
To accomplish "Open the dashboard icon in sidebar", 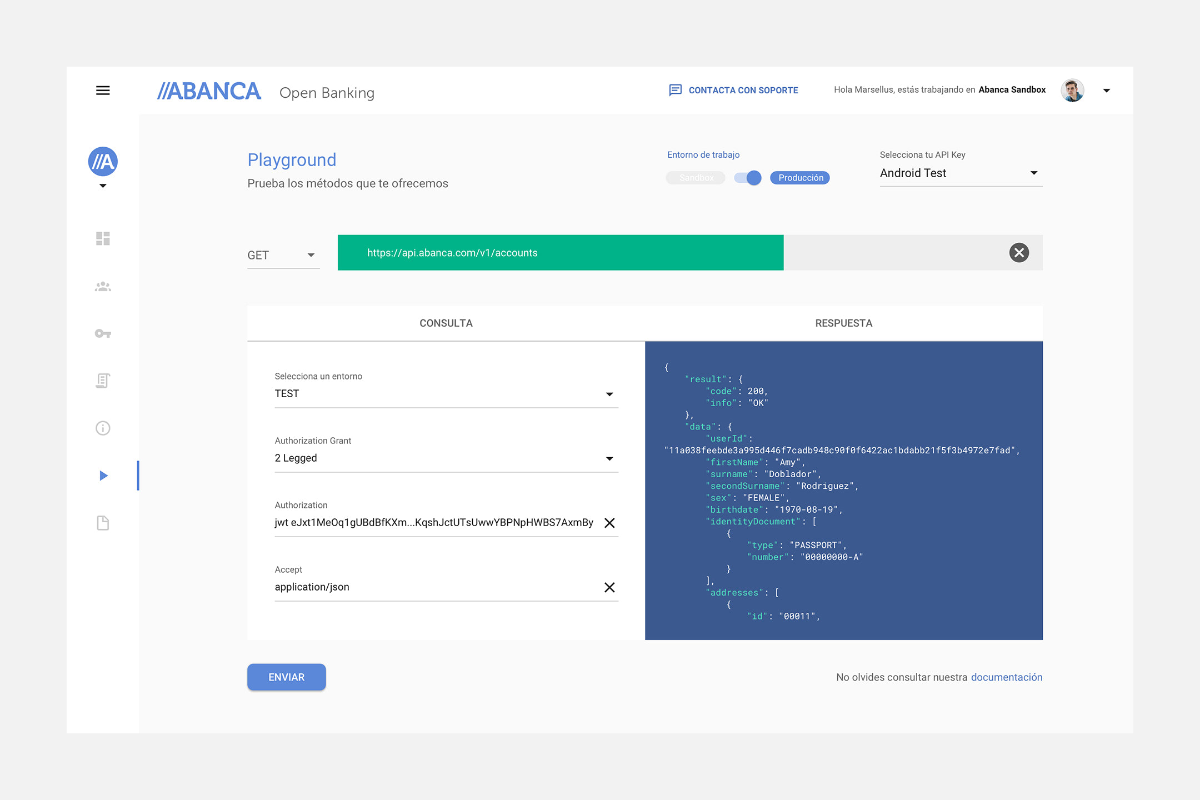I will coord(103,238).
